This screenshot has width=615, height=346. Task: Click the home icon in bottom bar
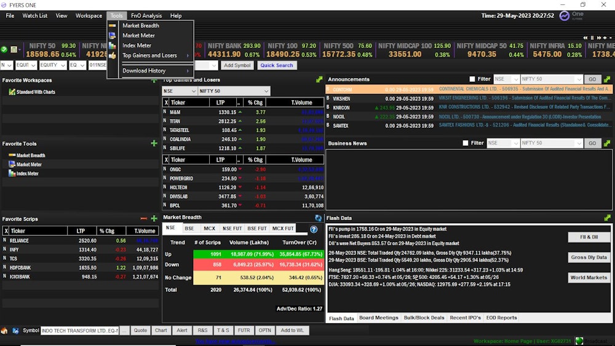[4, 331]
